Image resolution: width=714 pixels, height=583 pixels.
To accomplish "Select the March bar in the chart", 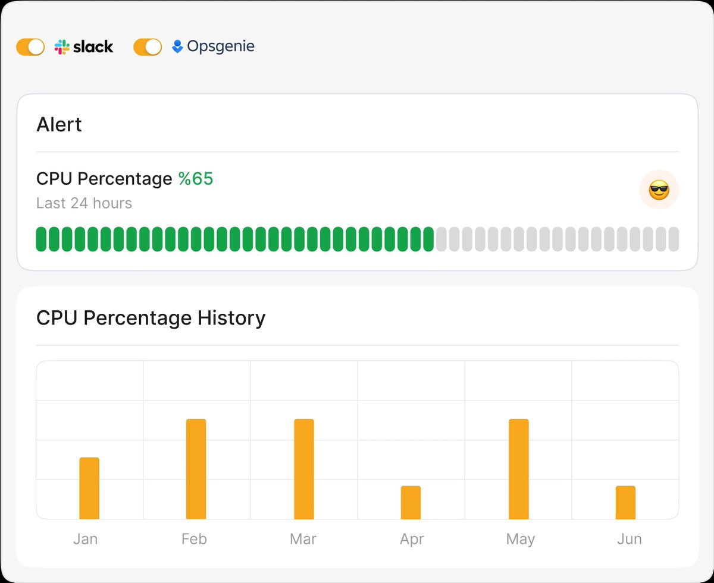I will (x=304, y=469).
